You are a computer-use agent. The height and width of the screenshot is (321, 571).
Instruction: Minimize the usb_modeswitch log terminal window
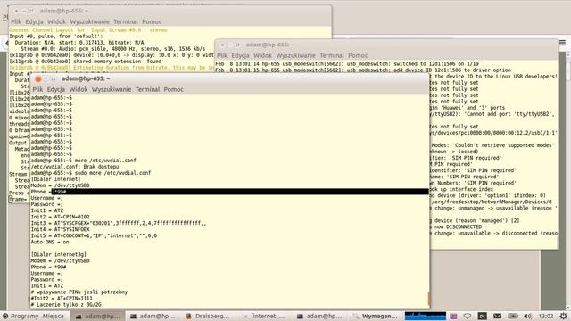[x=230, y=45]
